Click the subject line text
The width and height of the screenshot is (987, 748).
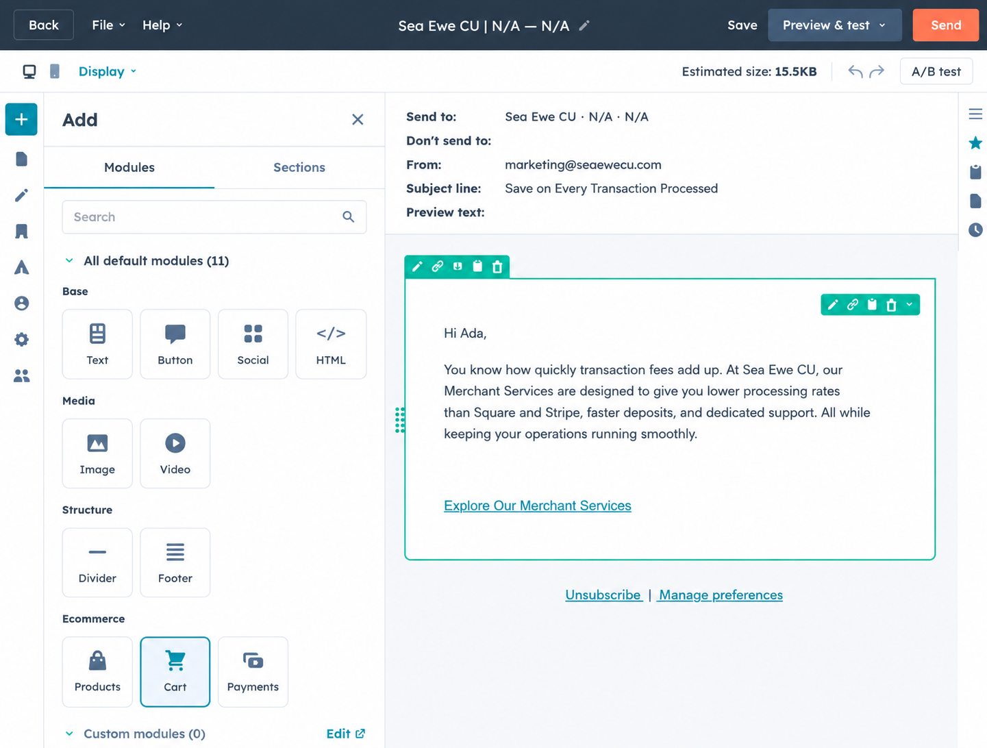(611, 188)
